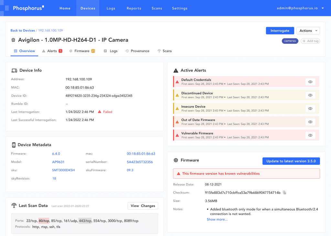Copy the firmware checksum with copy icon

284,193
